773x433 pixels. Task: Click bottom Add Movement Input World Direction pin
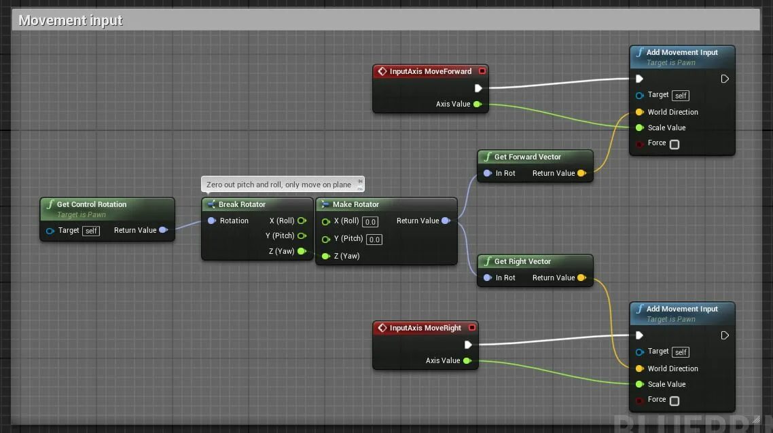(x=639, y=369)
